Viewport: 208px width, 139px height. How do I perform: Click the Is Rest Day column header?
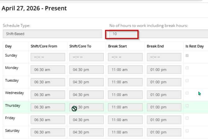point(194,46)
